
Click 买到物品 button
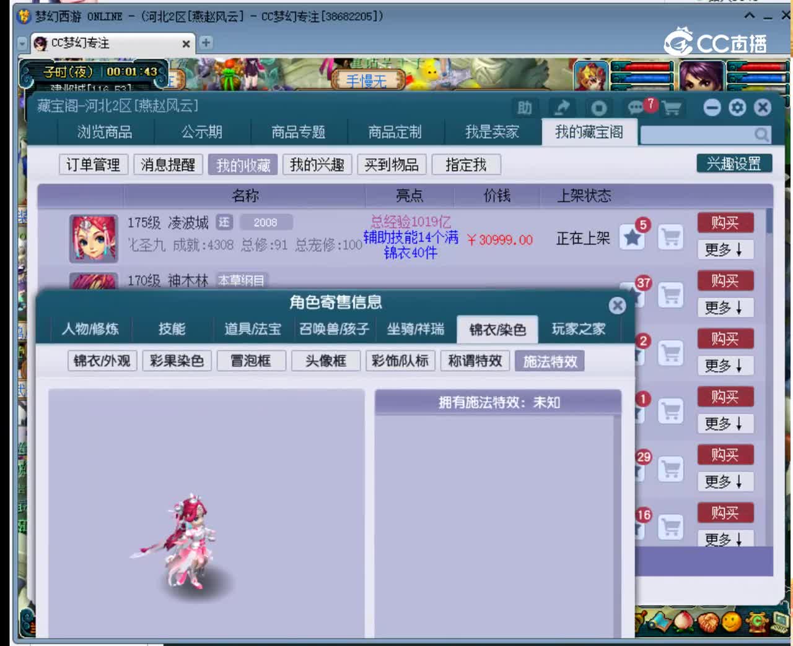coord(392,165)
